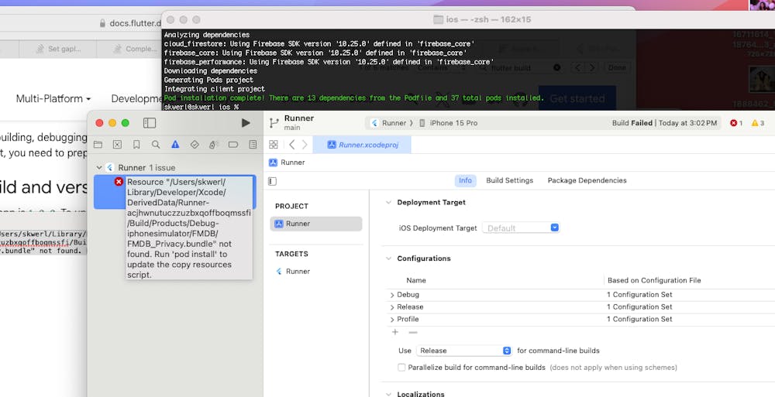
Task: Click Profile's 1 Configuration Set cell
Action: click(639, 320)
